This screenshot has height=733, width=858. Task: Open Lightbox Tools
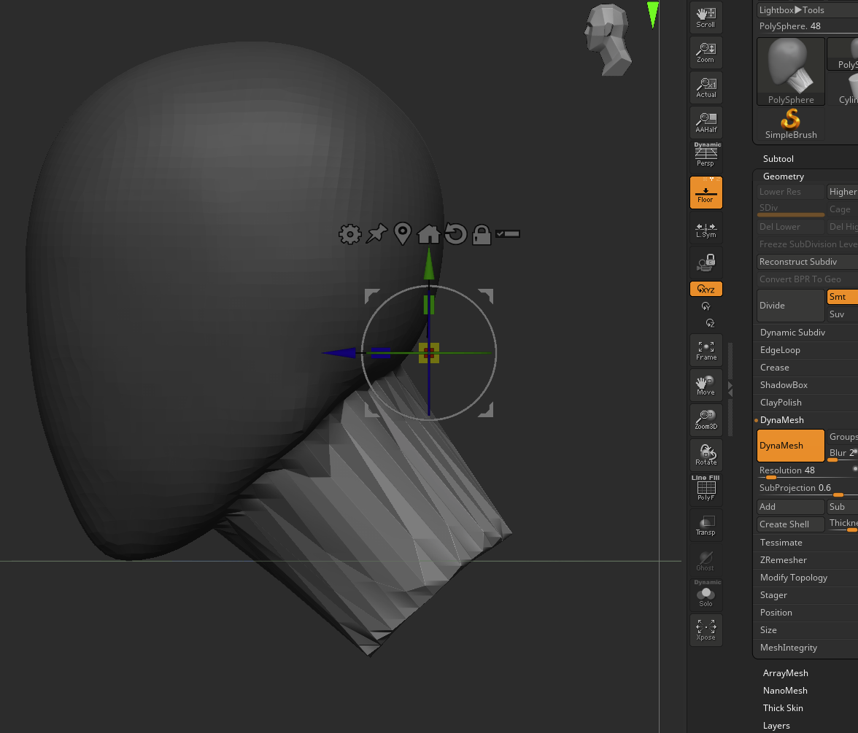pos(807,10)
